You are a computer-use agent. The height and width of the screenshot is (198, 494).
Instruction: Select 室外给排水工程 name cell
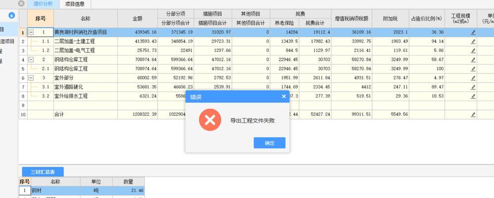pyautogui.click(x=85, y=96)
